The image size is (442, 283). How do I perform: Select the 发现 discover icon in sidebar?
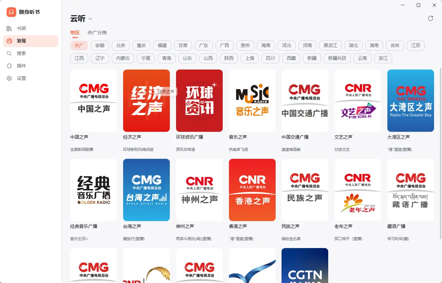[9, 41]
